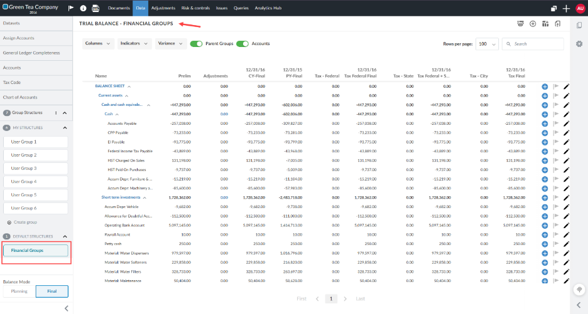Click plus icon on Short term investments row
588x314 pixels.
(x=545, y=197)
